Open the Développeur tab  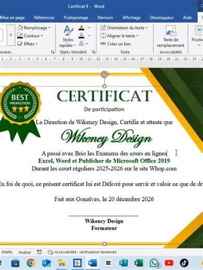coord(162,18)
